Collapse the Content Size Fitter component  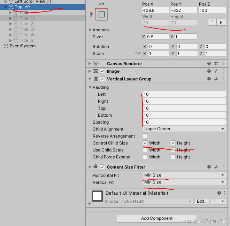pyautogui.click(x=90, y=167)
